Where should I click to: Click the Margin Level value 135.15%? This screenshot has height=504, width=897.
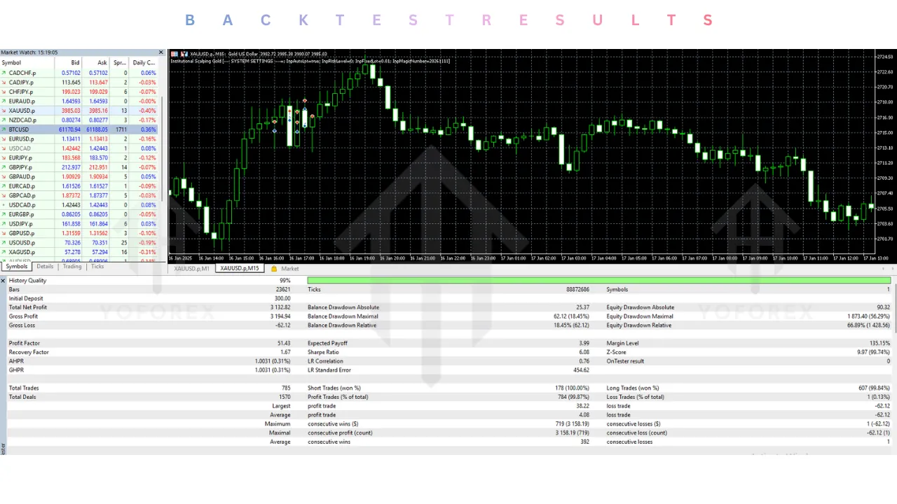click(879, 344)
